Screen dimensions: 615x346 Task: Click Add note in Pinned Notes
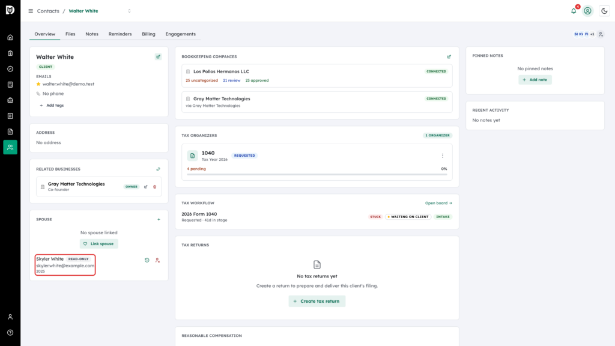(x=535, y=80)
